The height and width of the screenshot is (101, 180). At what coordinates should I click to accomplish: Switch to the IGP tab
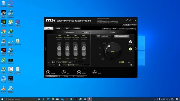pos(67,28)
